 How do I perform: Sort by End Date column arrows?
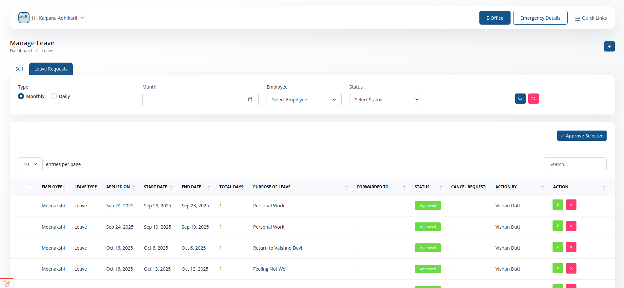tap(209, 187)
